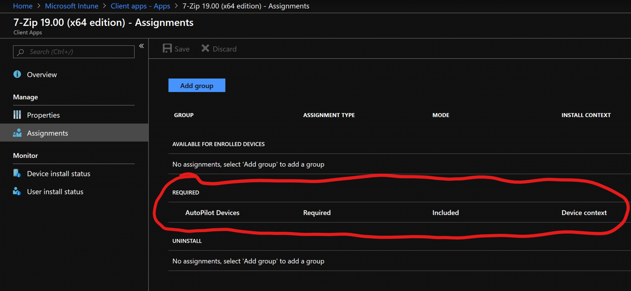Go back to Client apps - Apps
631x291 pixels.
pos(140,6)
